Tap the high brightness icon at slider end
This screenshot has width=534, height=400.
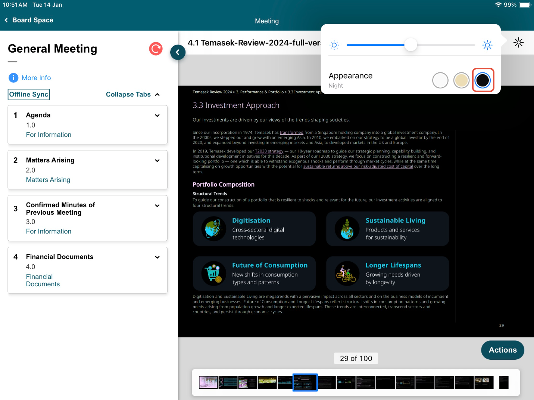pyautogui.click(x=487, y=45)
